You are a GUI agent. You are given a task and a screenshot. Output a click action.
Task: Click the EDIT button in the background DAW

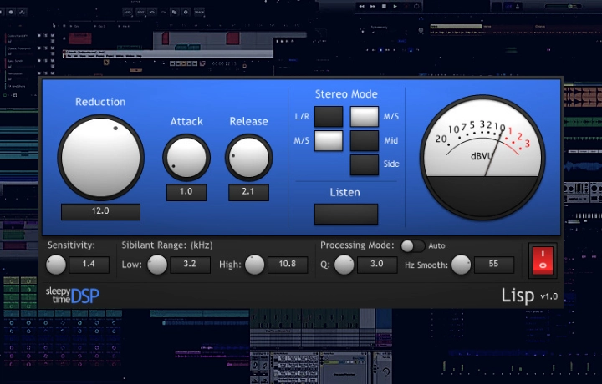click(x=140, y=12)
